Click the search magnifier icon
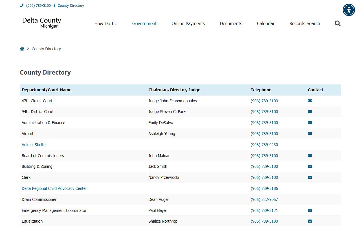Screen dimensions: 361x226 coord(338,23)
